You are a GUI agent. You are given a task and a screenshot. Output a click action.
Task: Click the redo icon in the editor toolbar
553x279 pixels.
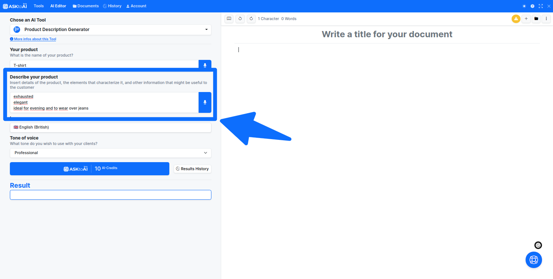[x=251, y=19]
